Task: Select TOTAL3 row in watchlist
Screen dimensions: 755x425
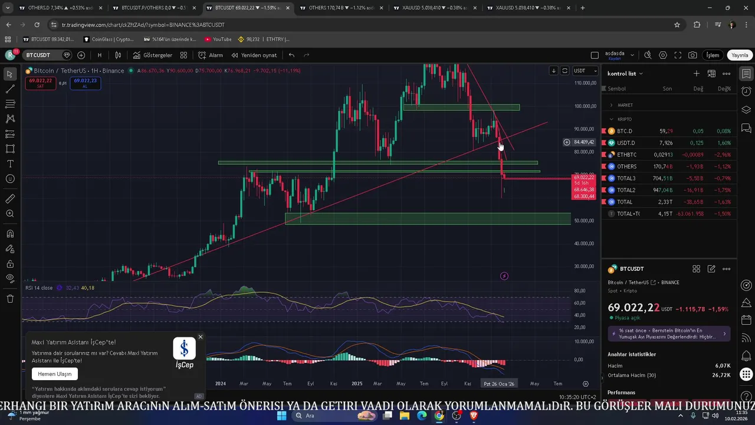Action: point(669,178)
